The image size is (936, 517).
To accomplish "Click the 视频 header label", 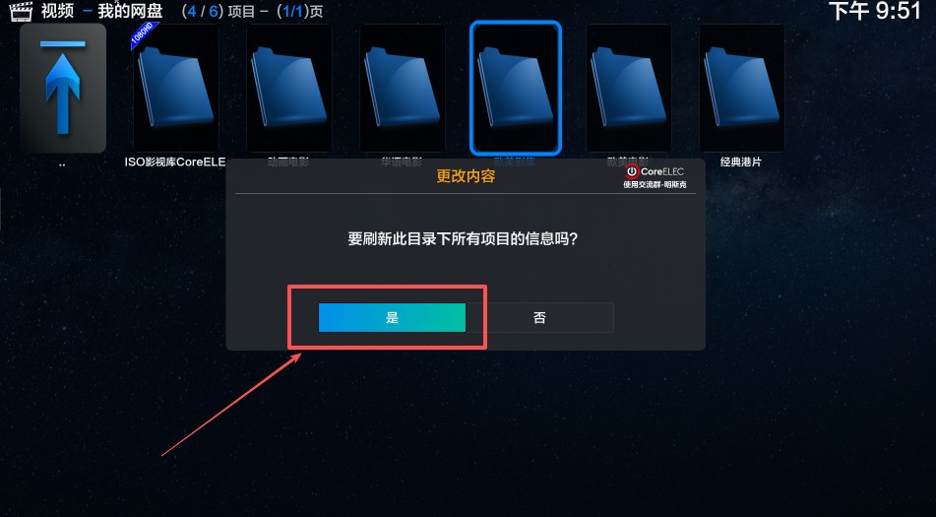I will (57, 11).
